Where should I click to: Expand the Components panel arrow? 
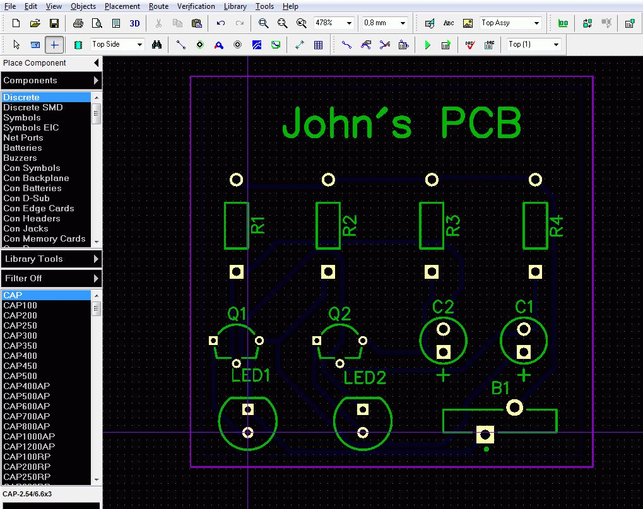click(x=96, y=80)
